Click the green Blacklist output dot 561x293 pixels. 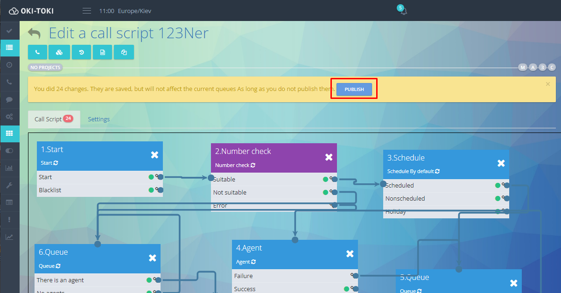coord(151,190)
